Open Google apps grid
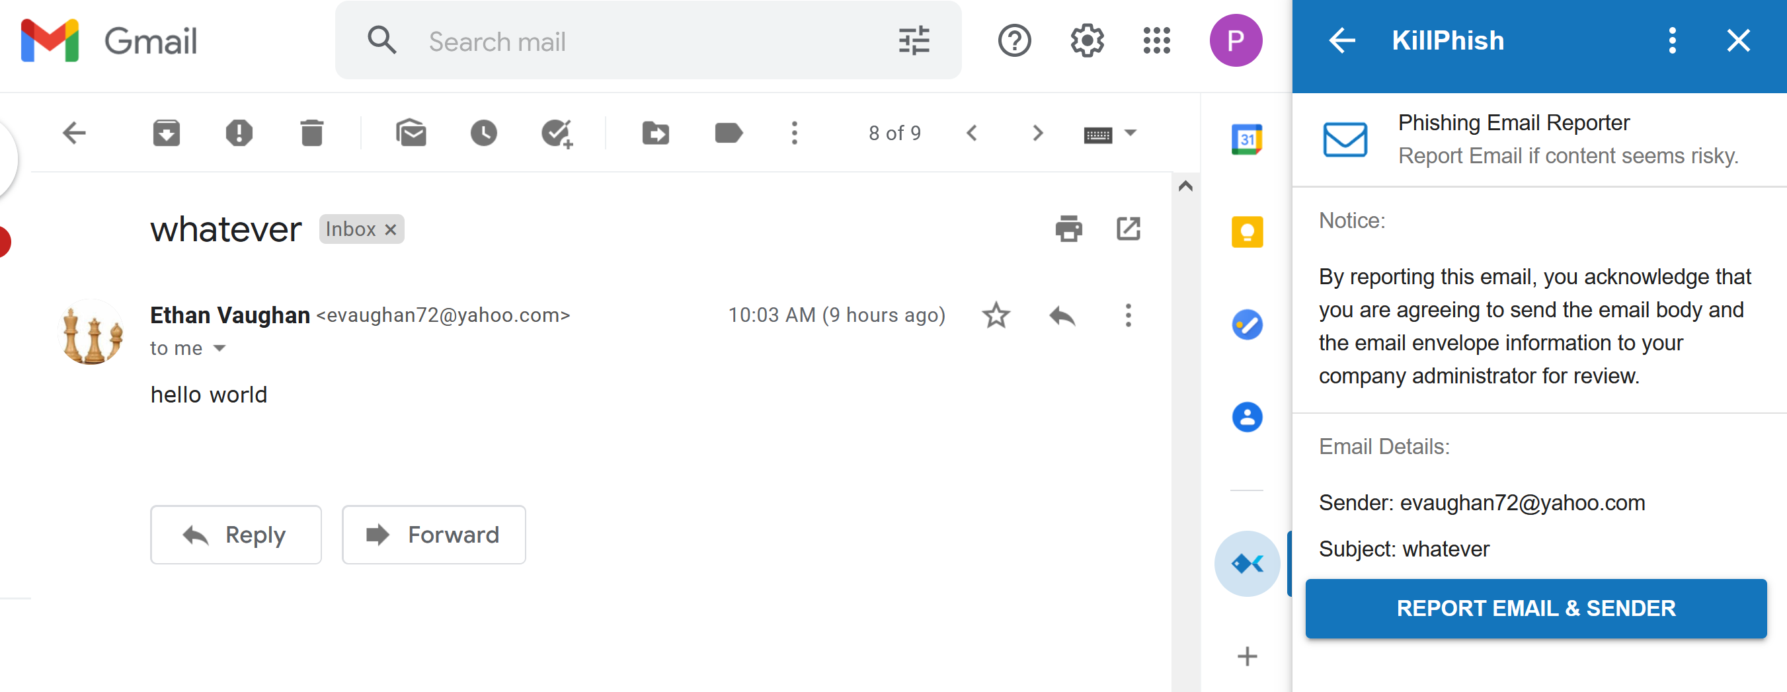 1157,41
